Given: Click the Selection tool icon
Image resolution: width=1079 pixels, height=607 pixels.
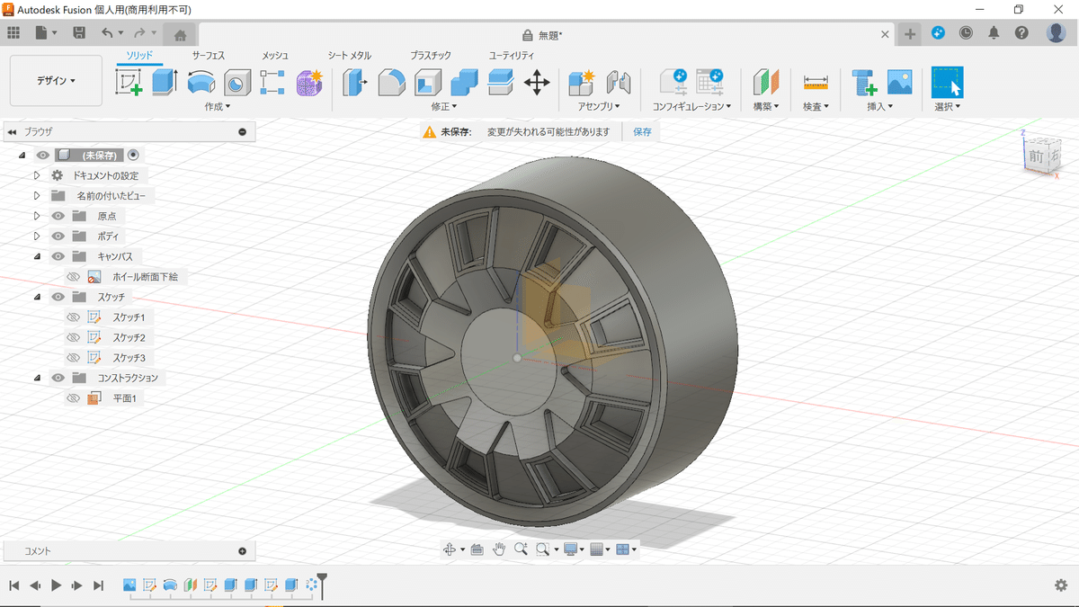Looking at the screenshot, I should pyautogui.click(x=947, y=83).
